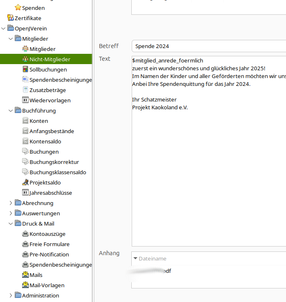Click the Anfangsbestände ledger icon
This screenshot has height=302, width=286.
[25, 131]
